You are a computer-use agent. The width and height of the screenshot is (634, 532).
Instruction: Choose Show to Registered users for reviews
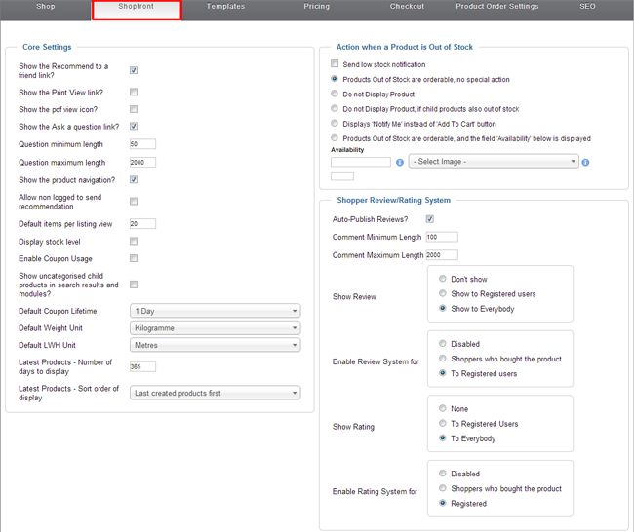click(x=443, y=293)
